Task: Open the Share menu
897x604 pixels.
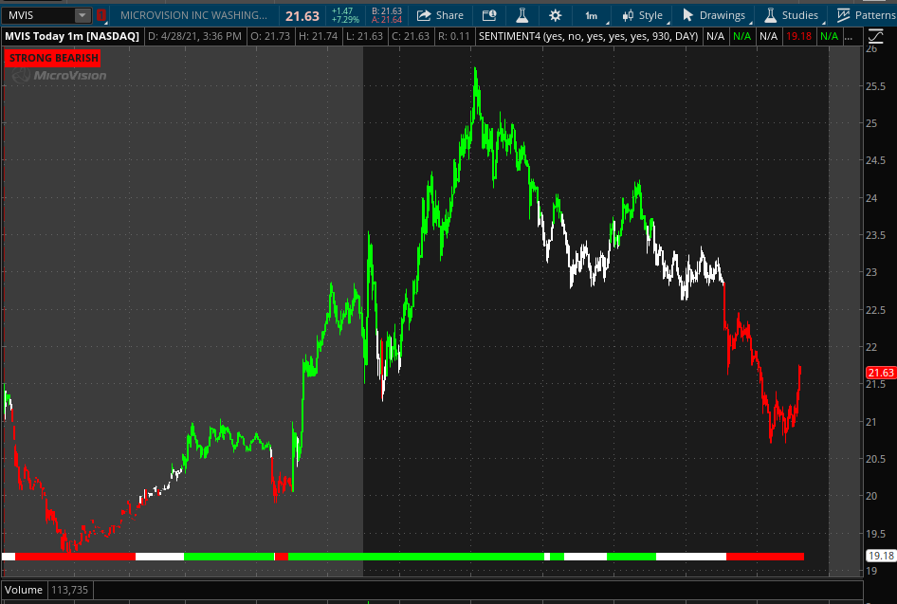Action: point(440,15)
